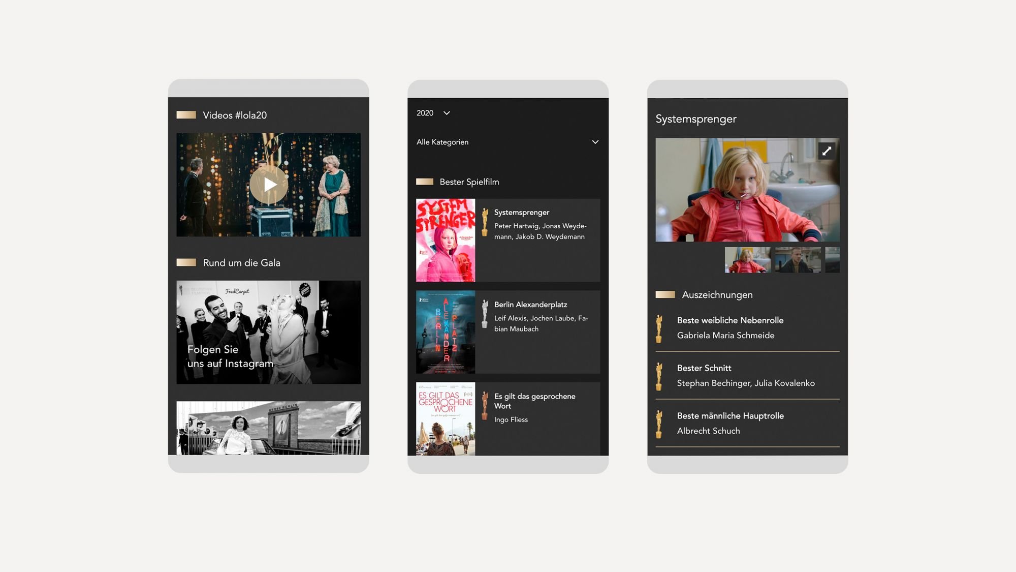The image size is (1016, 572).
Task: Open Folgen Sie uns auf Instagram card
Action: [269, 332]
